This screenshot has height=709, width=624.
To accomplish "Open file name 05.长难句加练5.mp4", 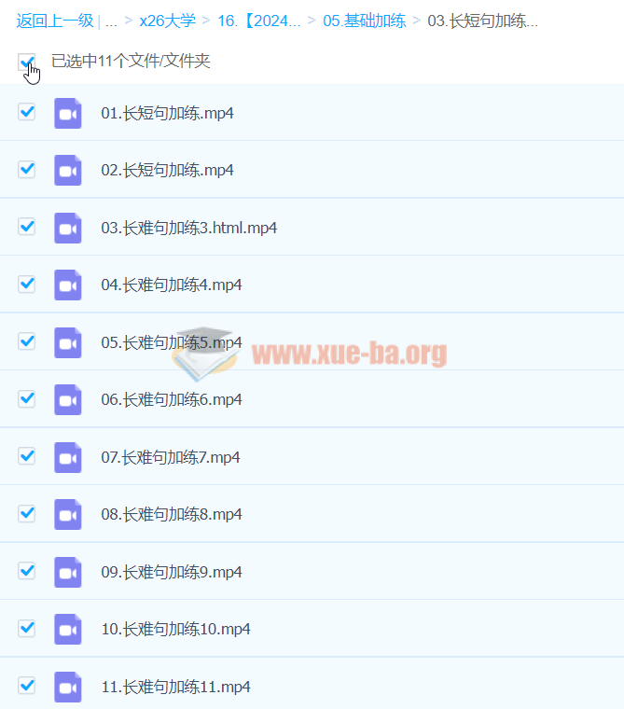I will (x=172, y=342).
